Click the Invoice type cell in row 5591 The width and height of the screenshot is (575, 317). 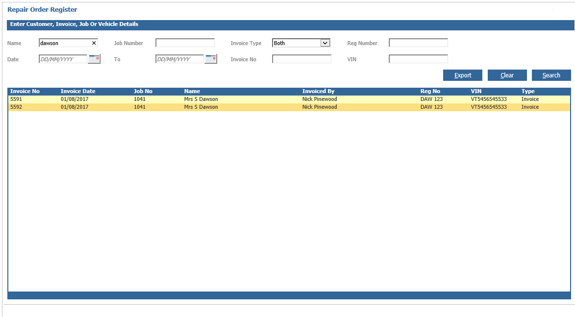tap(530, 99)
